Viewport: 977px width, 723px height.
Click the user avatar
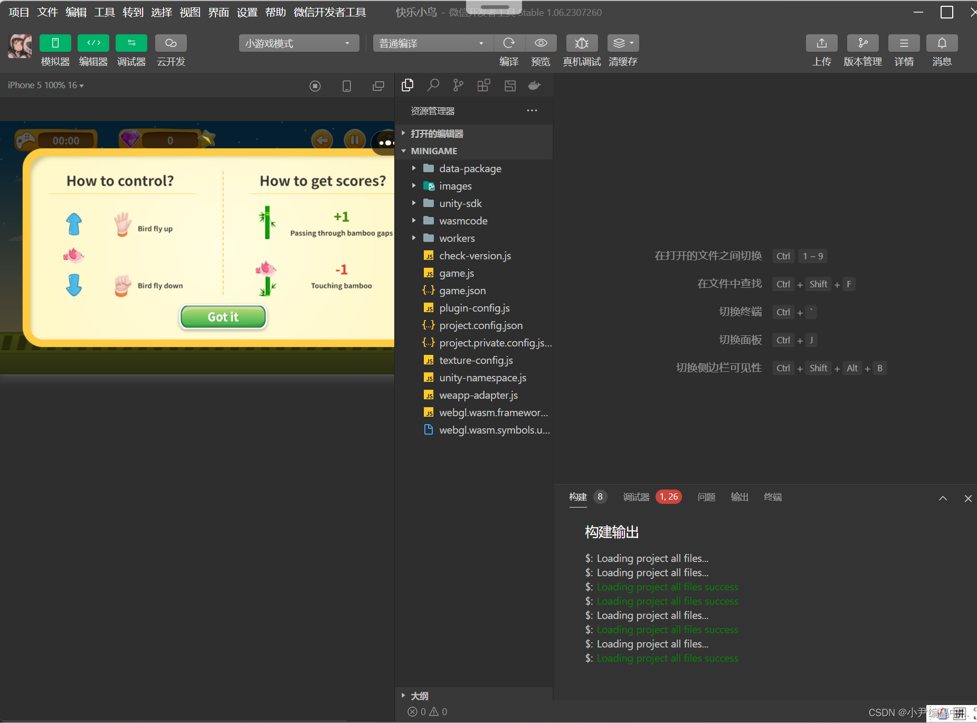pyautogui.click(x=20, y=46)
